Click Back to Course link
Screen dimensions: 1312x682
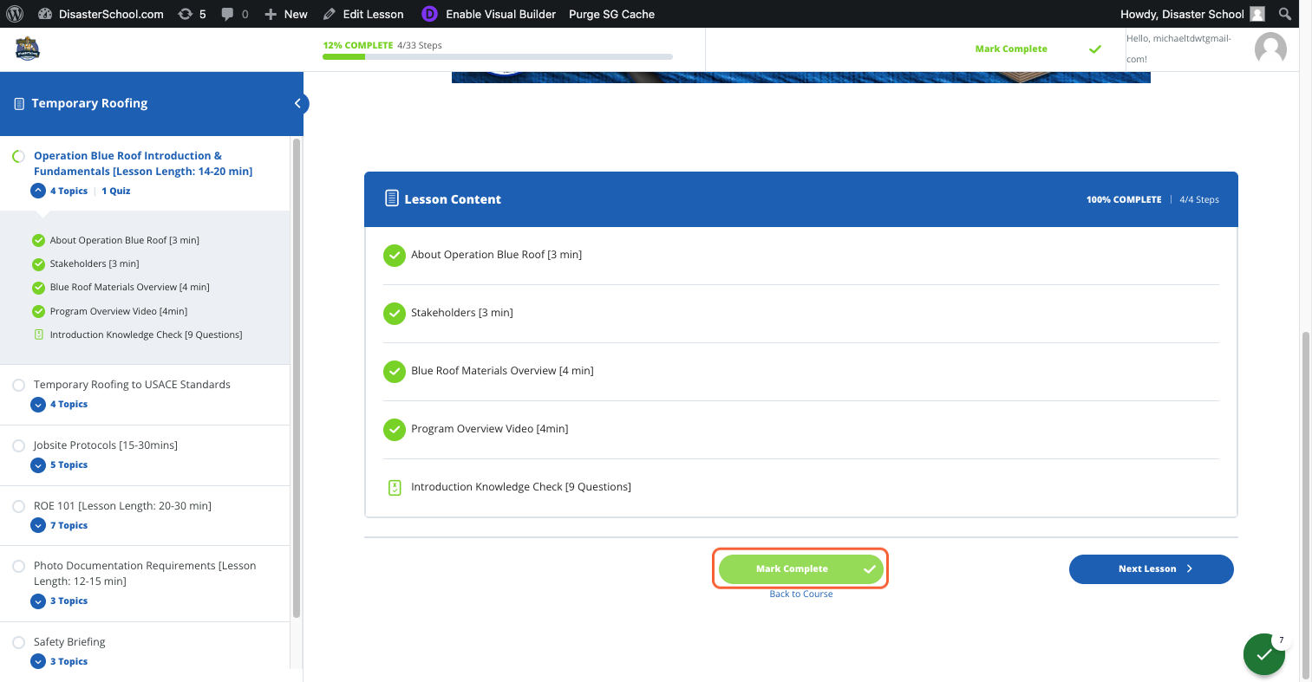[801, 594]
